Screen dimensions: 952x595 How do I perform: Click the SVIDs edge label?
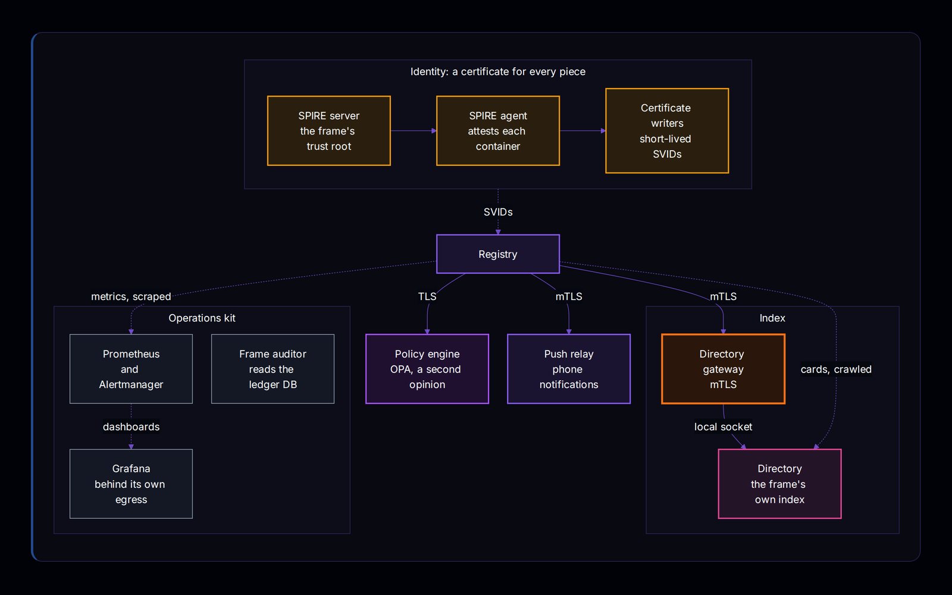(x=498, y=212)
